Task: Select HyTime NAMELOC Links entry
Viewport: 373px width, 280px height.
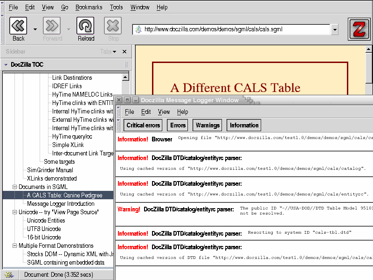Action: click(83, 95)
